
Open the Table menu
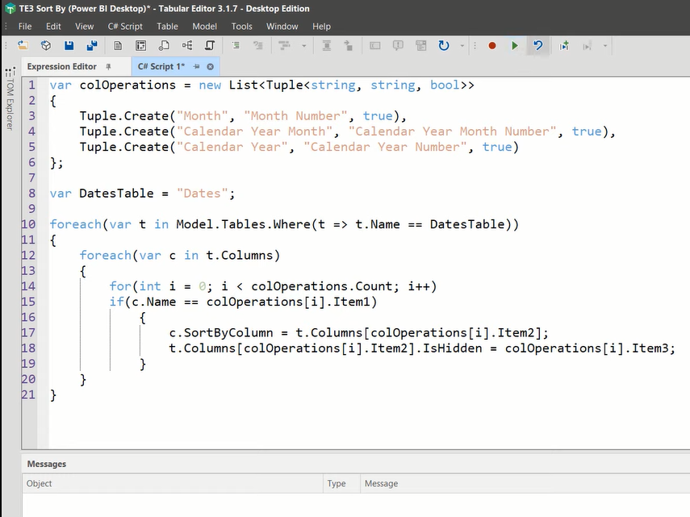pyautogui.click(x=167, y=27)
